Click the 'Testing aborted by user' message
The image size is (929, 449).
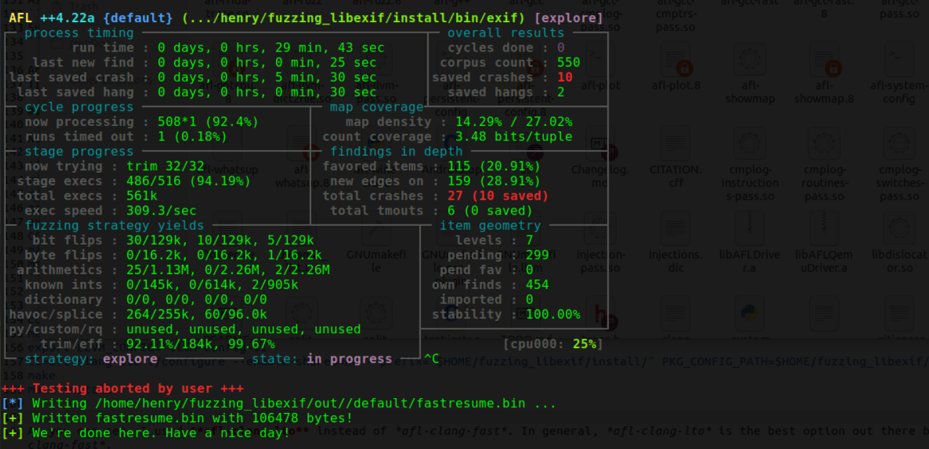click(x=133, y=388)
